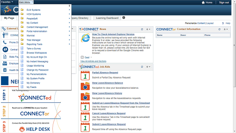Click Cancel Leave/Absence Request calendar icon
This screenshot has height=133, width=236.
[85, 117]
